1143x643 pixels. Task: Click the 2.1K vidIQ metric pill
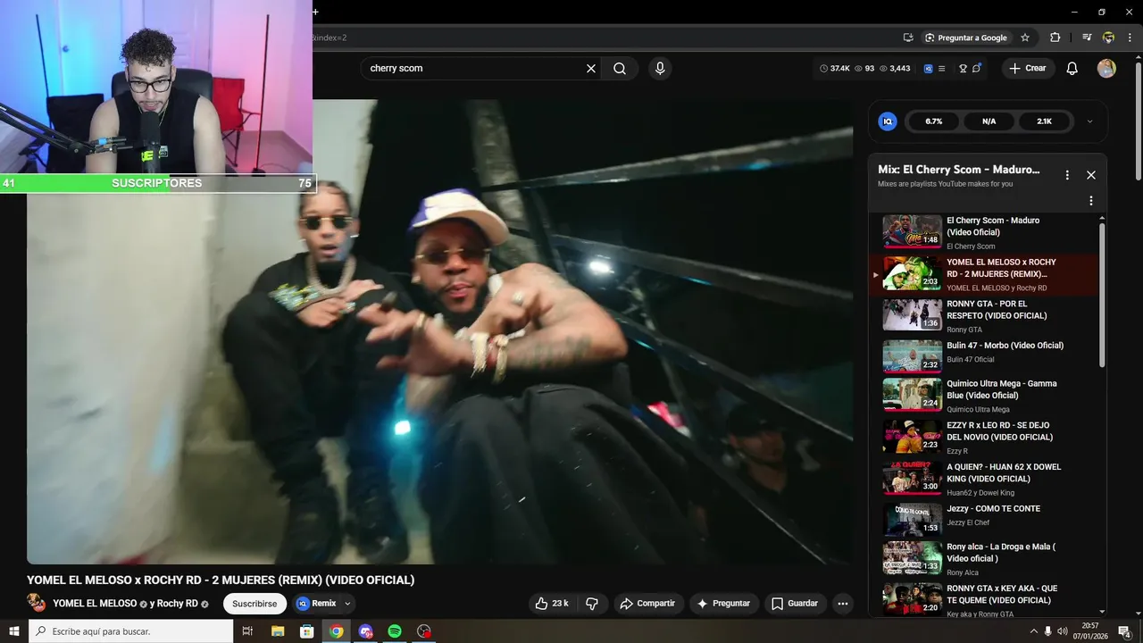(1044, 121)
